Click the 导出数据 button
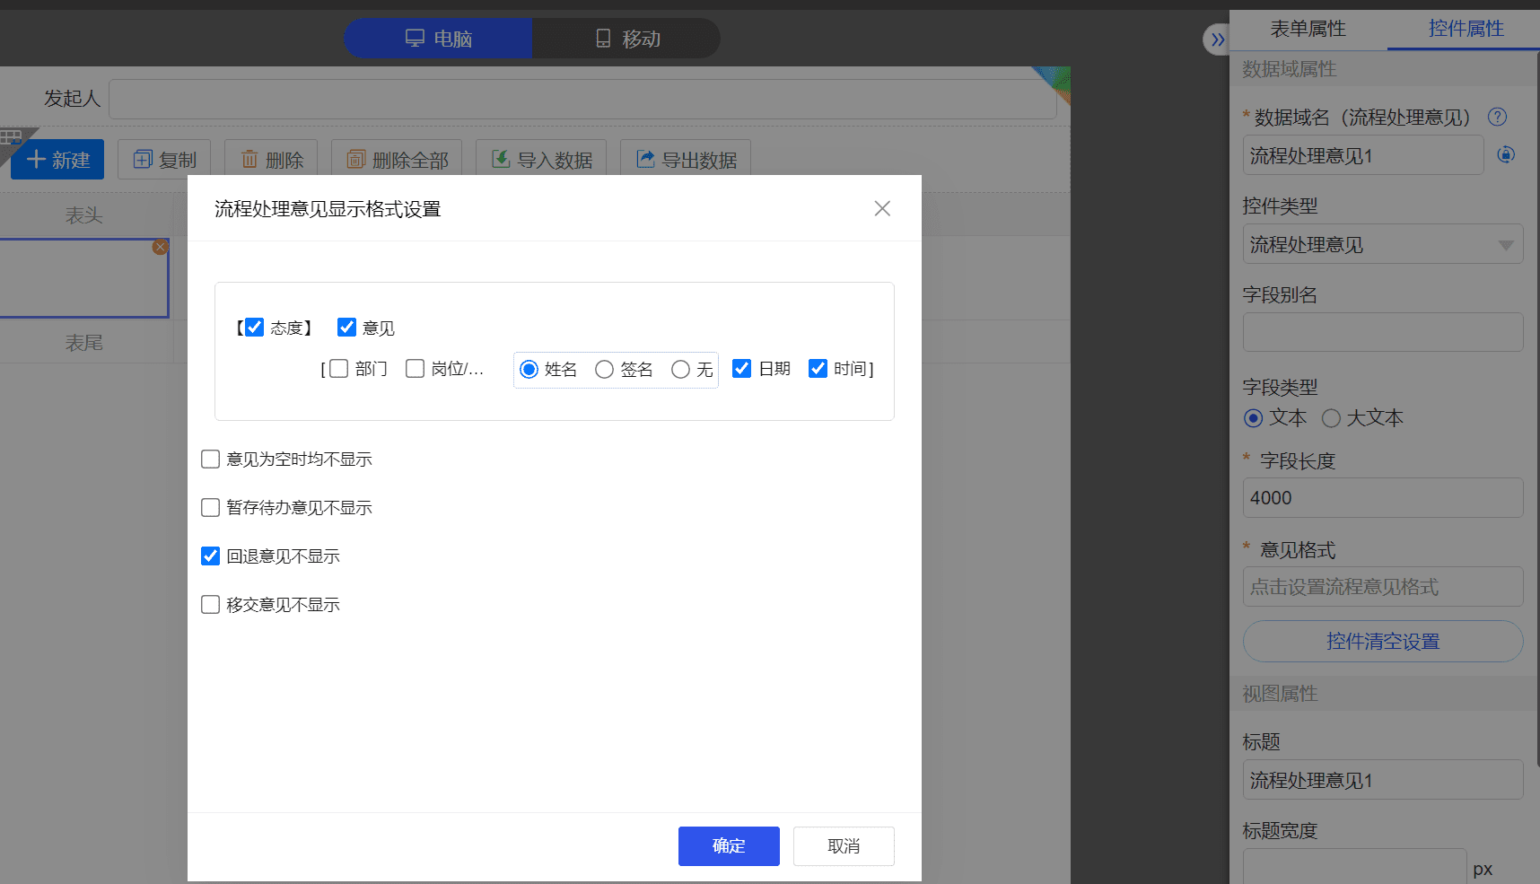The image size is (1540, 884). click(x=686, y=160)
